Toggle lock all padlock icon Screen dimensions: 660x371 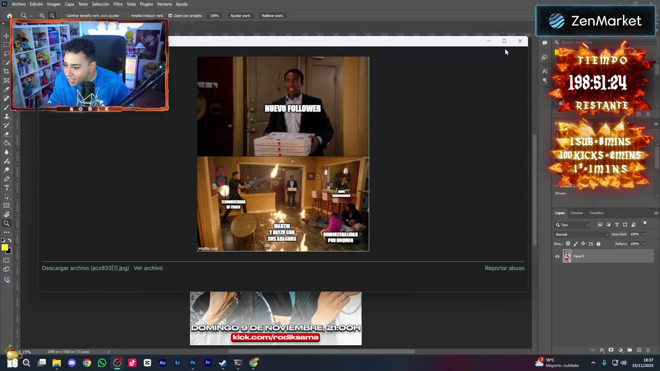[598, 244]
